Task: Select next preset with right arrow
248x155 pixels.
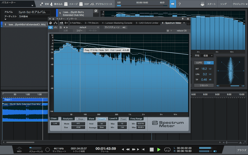Action: tap(67, 27)
